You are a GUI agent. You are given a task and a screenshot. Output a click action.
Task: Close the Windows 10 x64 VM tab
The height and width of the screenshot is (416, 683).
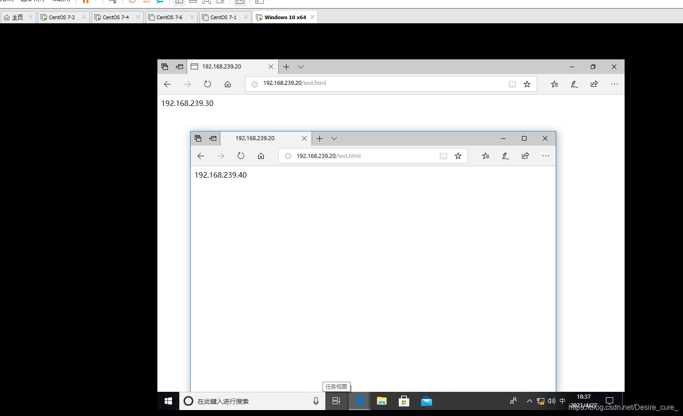(x=313, y=17)
